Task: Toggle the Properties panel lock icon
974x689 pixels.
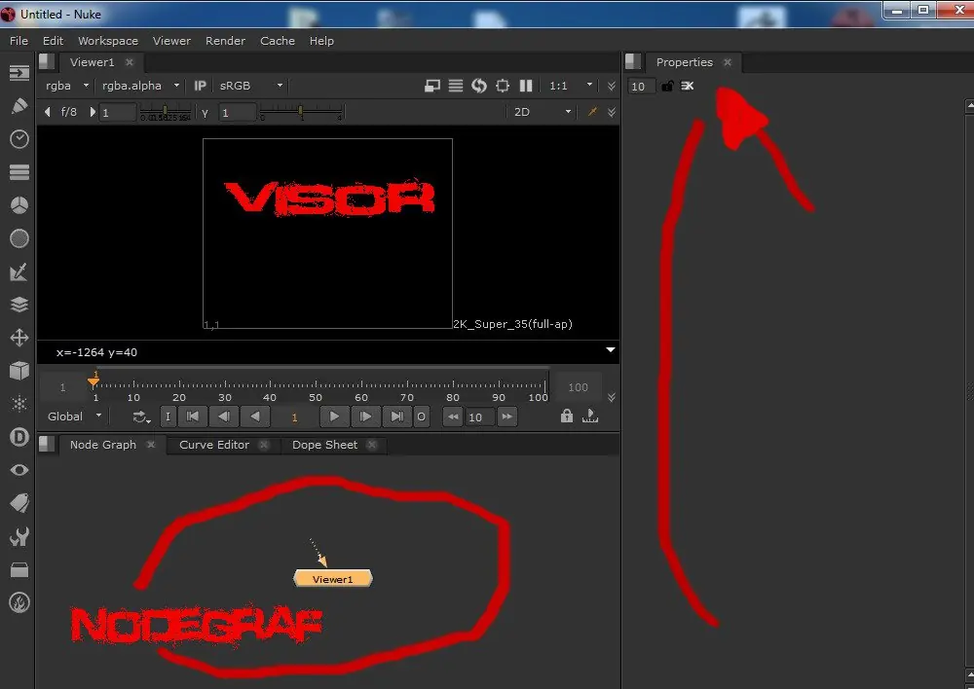Action: 667,86
